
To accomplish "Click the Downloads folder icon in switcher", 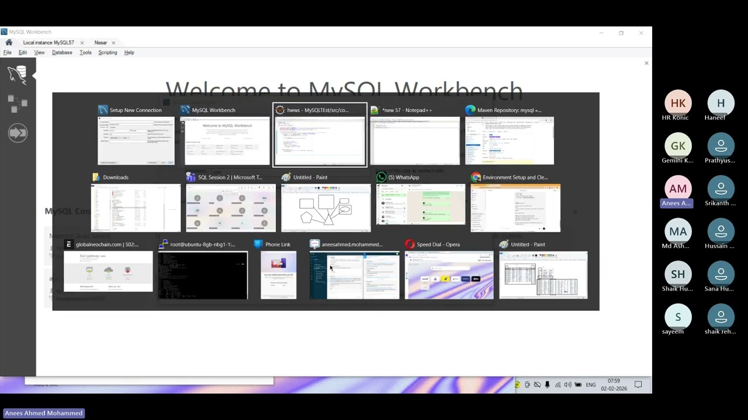I will [x=96, y=177].
